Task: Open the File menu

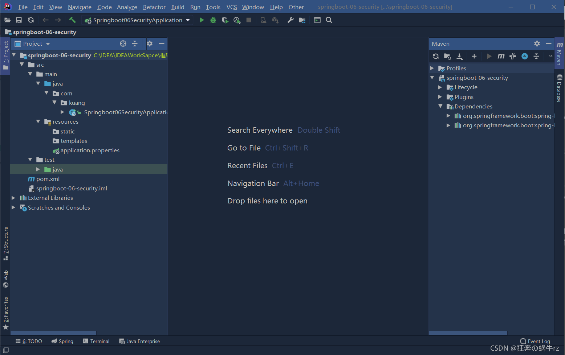Action: coord(23,7)
